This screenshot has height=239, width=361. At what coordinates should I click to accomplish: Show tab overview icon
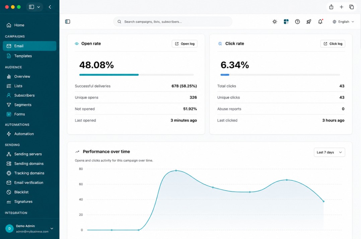click(352, 7)
